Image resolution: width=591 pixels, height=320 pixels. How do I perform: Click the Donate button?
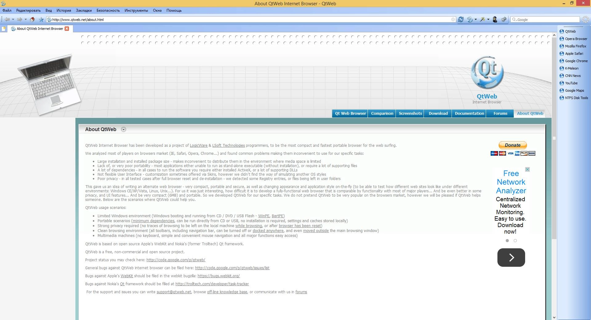513,145
